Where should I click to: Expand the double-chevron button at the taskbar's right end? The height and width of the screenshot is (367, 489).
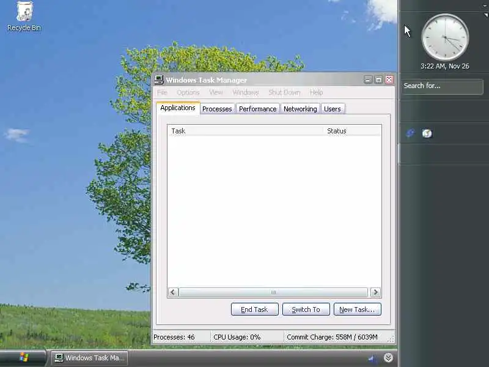[x=388, y=358]
